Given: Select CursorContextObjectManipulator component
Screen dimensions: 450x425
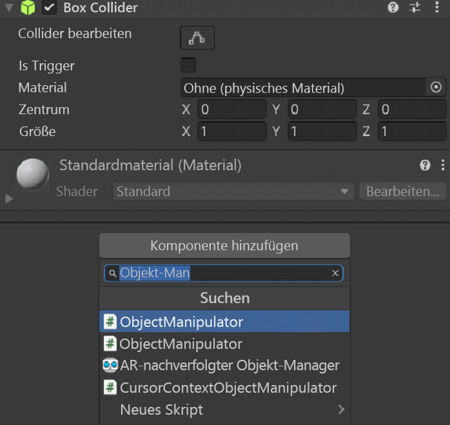Looking at the screenshot, I should pyautogui.click(x=224, y=388).
